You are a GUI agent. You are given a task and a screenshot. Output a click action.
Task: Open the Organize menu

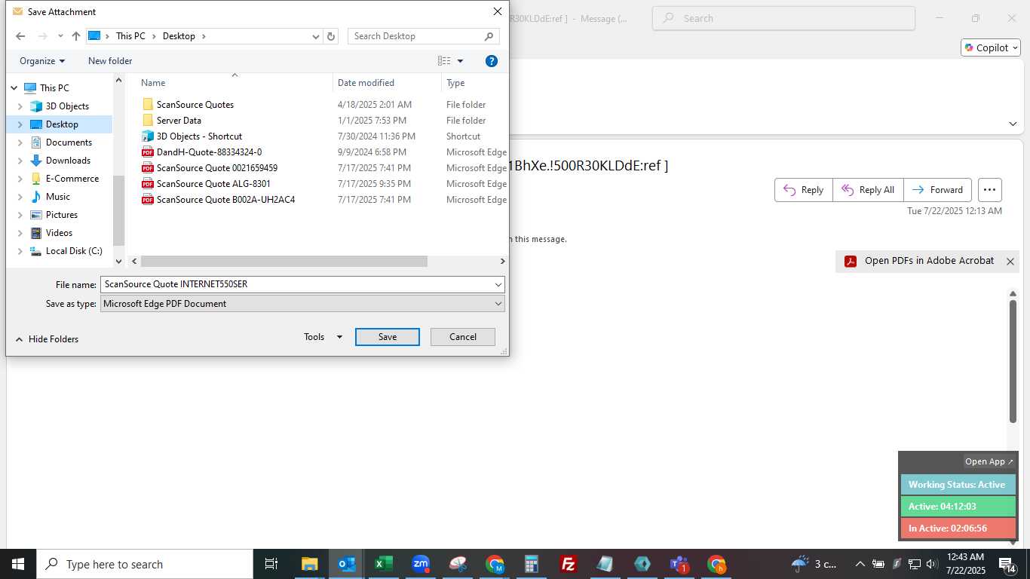click(42, 61)
